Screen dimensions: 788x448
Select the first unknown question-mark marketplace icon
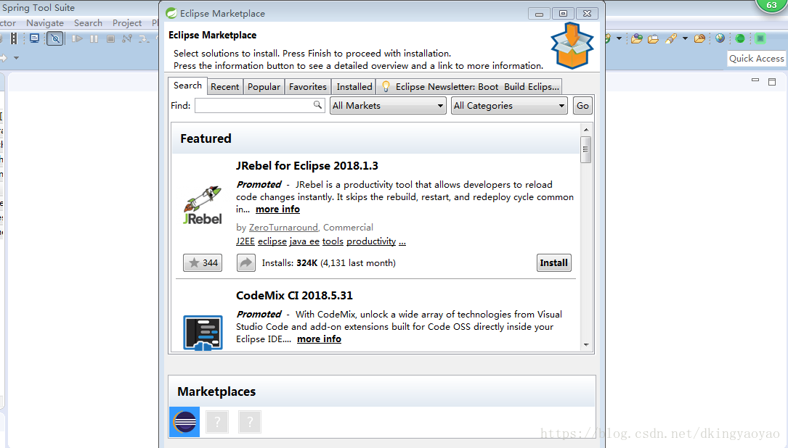tap(217, 422)
